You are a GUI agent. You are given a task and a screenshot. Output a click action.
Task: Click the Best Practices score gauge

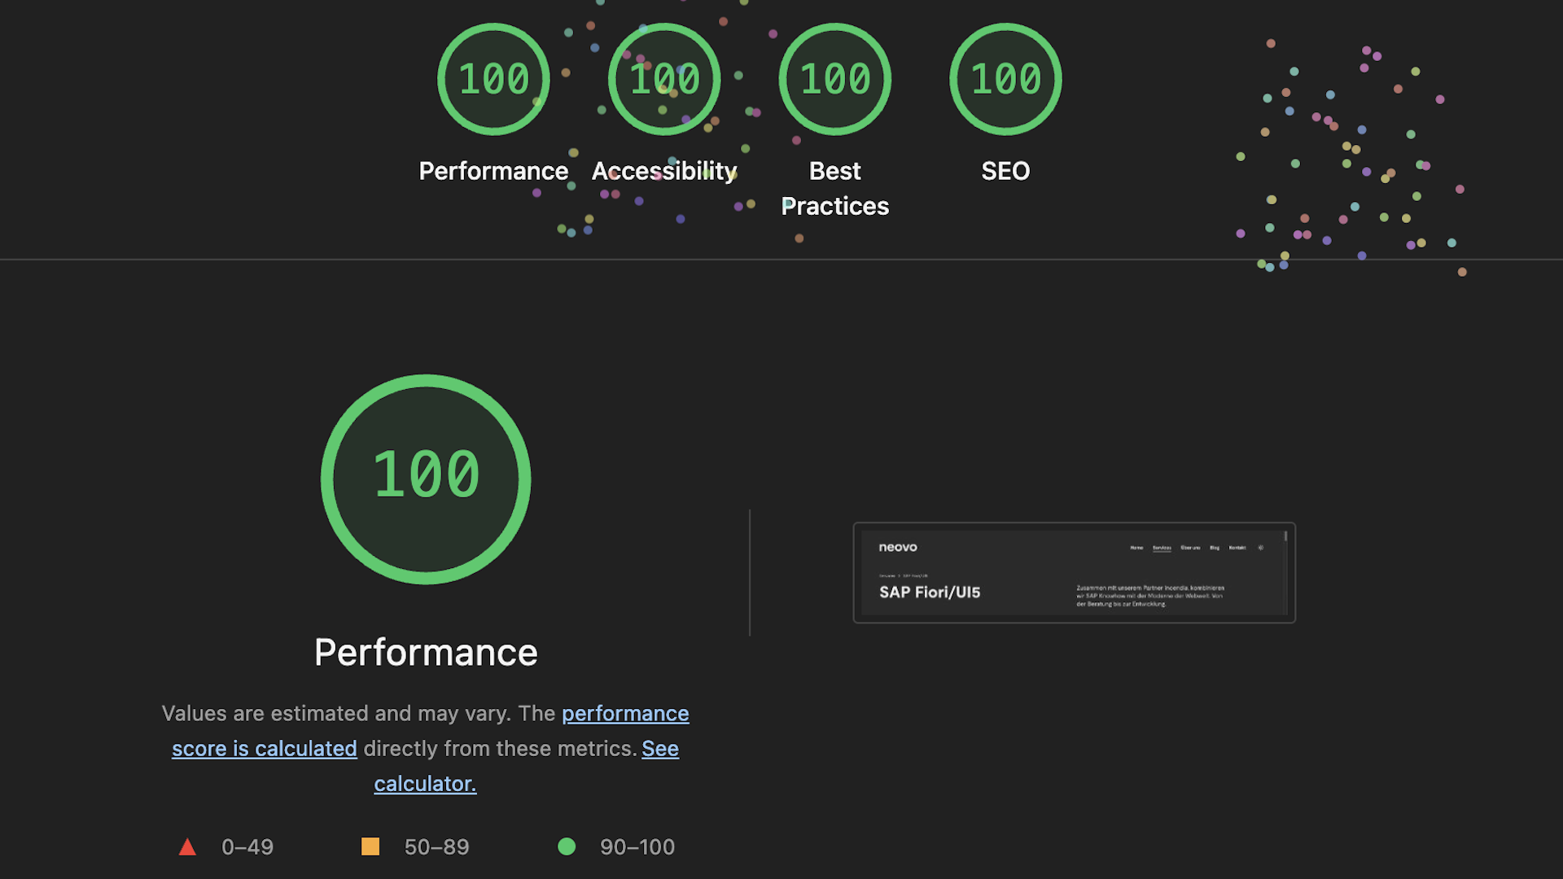(x=835, y=79)
